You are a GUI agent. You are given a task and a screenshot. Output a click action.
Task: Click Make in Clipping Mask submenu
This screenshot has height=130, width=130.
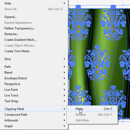[92, 109]
